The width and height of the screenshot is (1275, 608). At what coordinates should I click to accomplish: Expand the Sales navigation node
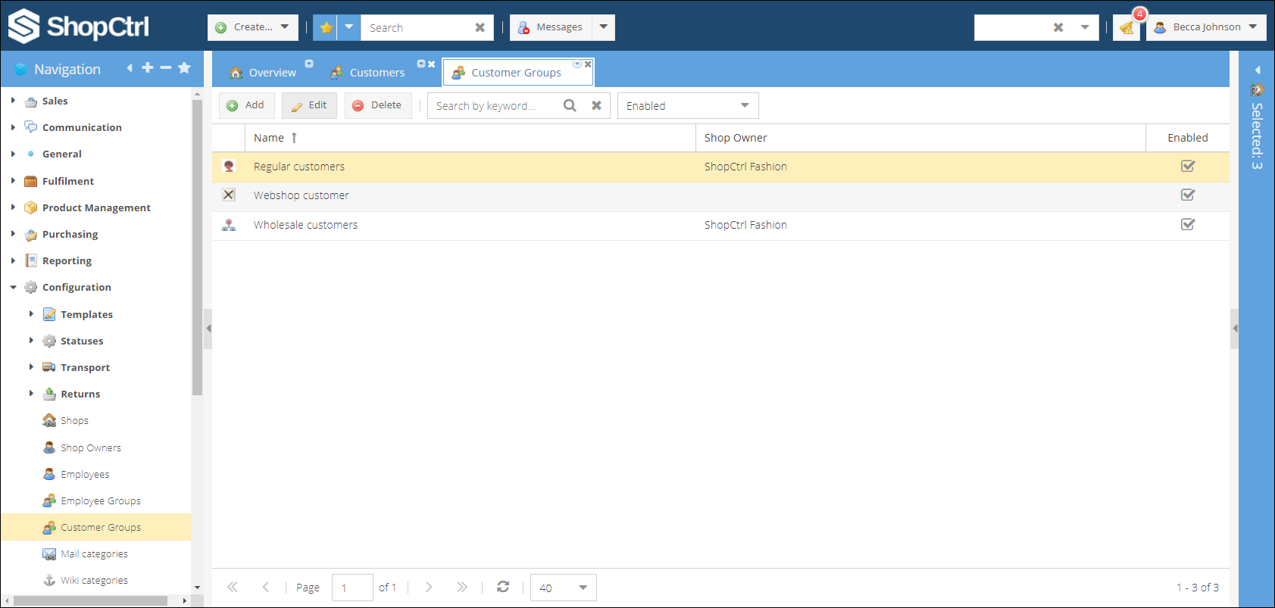13,101
